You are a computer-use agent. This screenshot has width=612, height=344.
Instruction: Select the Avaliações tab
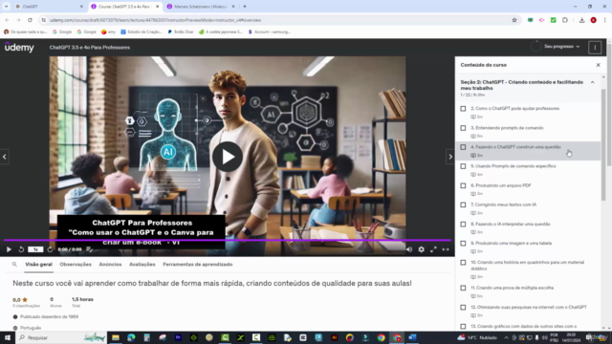pyautogui.click(x=142, y=265)
